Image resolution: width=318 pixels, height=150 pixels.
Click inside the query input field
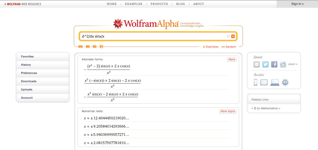pyautogui.click(x=142, y=36)
